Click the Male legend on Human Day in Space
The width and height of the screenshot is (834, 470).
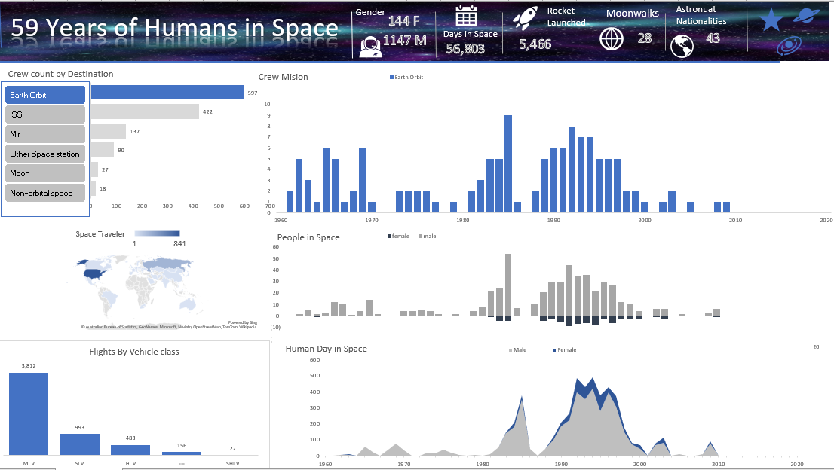coord(519,349)
